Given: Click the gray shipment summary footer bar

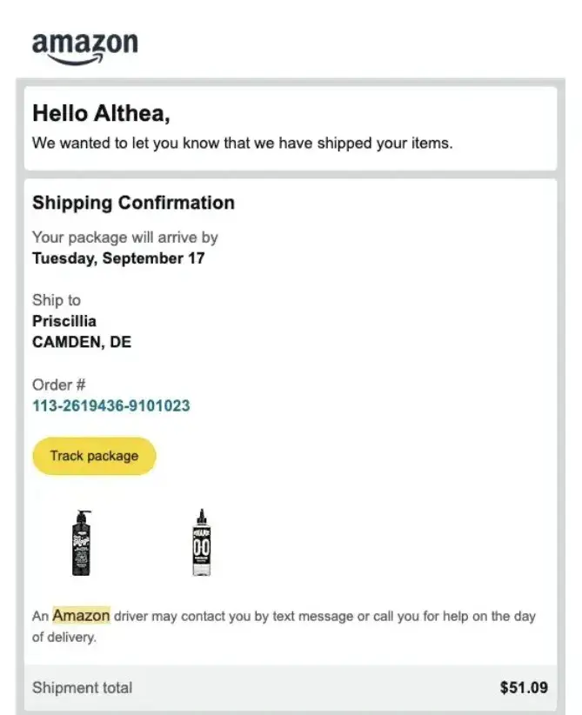Looking at the screenshot, I should pos(291,687).
